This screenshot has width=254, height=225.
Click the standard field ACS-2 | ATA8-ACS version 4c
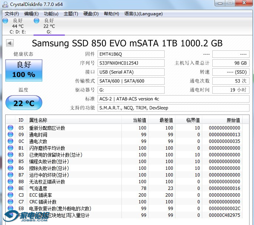click(x=173, y=99)
